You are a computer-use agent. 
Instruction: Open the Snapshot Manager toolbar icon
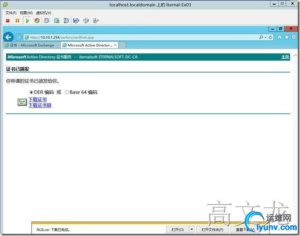[66, 20]
